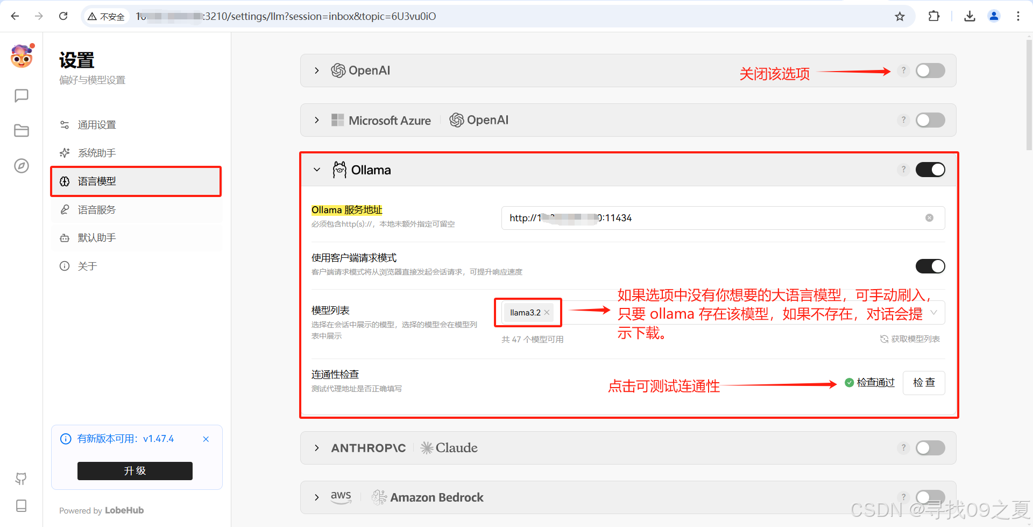Open the files folder icon in sidebar
This screenshot has height=527, width=1033.
22,131
